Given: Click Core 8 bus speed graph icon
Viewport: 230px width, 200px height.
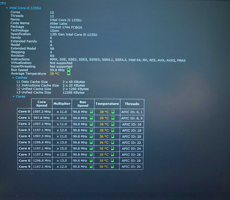Looking at the screenshot, I should tap(91, 160).
